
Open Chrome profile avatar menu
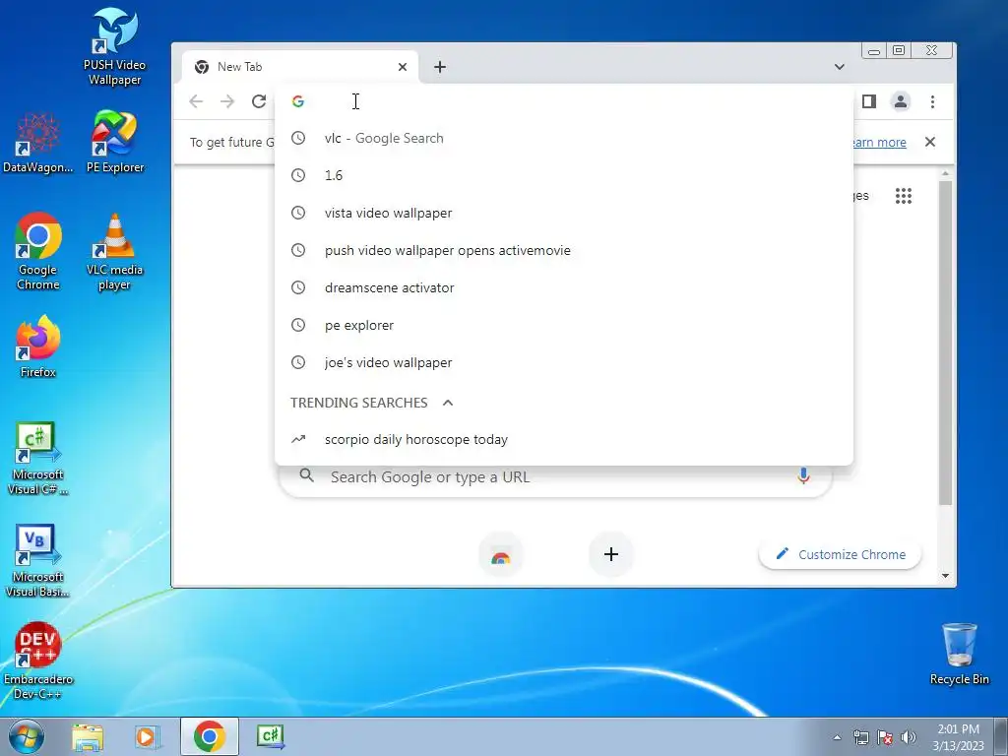pyautogui.click(x=901, y=101)
